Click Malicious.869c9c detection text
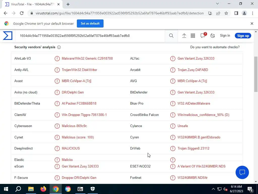Viewport: 258px width, 194px height. point(74,126)
